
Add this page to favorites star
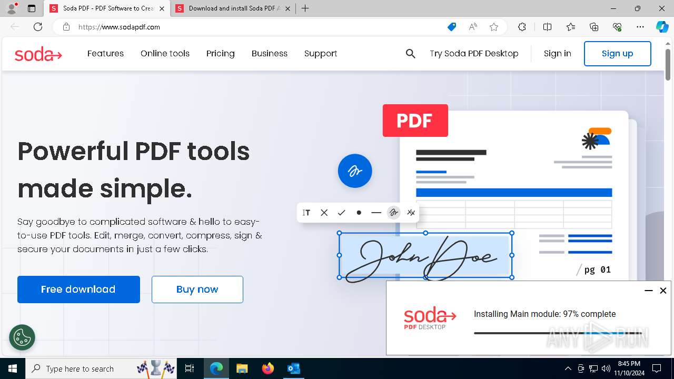pos(494,27)
